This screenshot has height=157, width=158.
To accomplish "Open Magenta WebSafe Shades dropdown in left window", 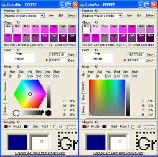I will (x=24, y=16).
